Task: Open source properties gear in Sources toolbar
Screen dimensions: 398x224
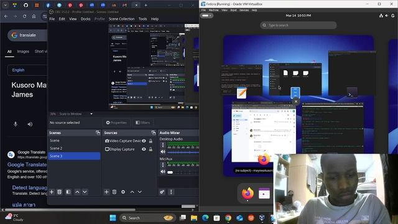Action: pos(123,192)
